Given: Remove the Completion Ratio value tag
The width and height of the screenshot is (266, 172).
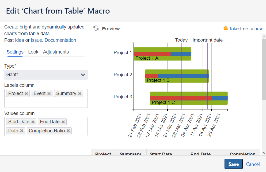Looking at the screenshot, I should click(x=68, y=131).
